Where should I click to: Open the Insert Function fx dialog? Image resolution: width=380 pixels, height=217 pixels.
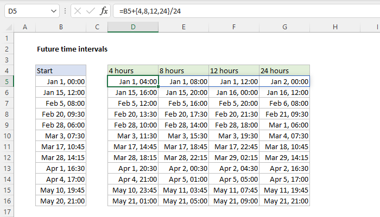104,11
